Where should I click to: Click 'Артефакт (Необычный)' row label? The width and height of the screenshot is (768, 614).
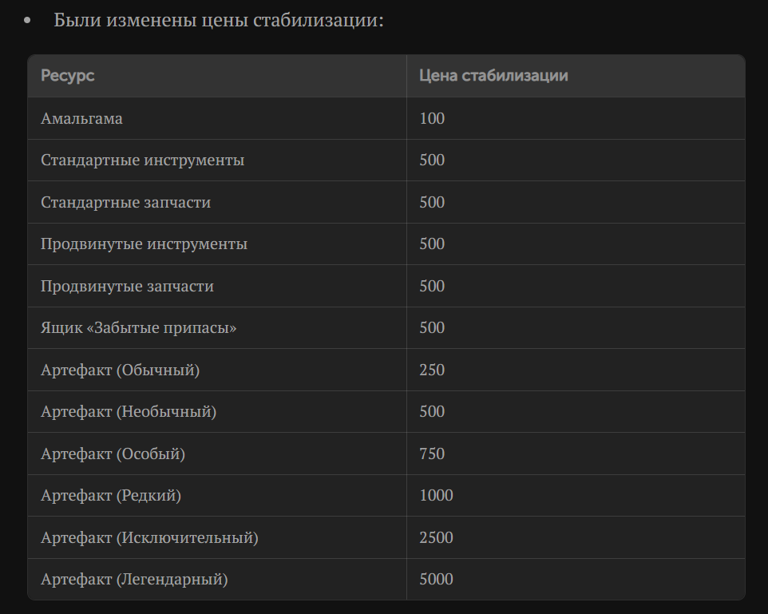coord(129,412)
